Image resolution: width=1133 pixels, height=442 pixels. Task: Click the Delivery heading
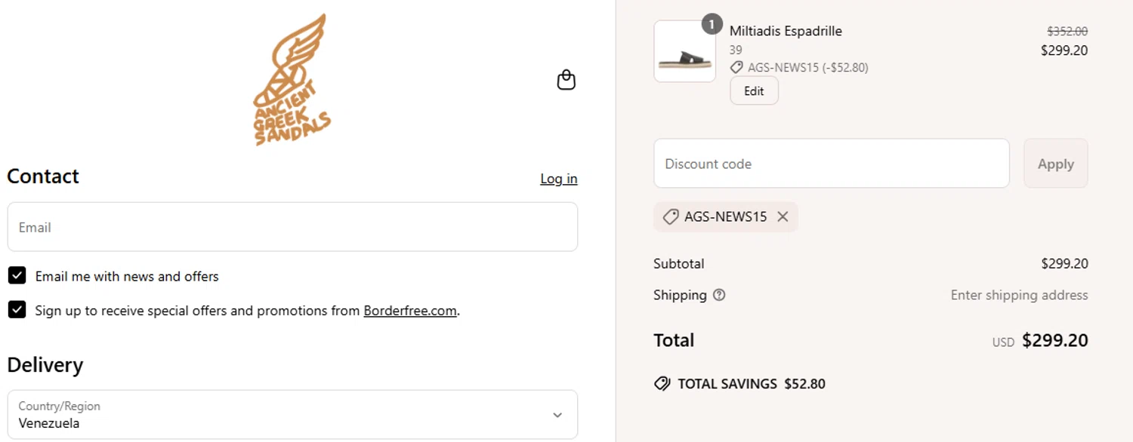pyautogui.click(x=45, y=365)
